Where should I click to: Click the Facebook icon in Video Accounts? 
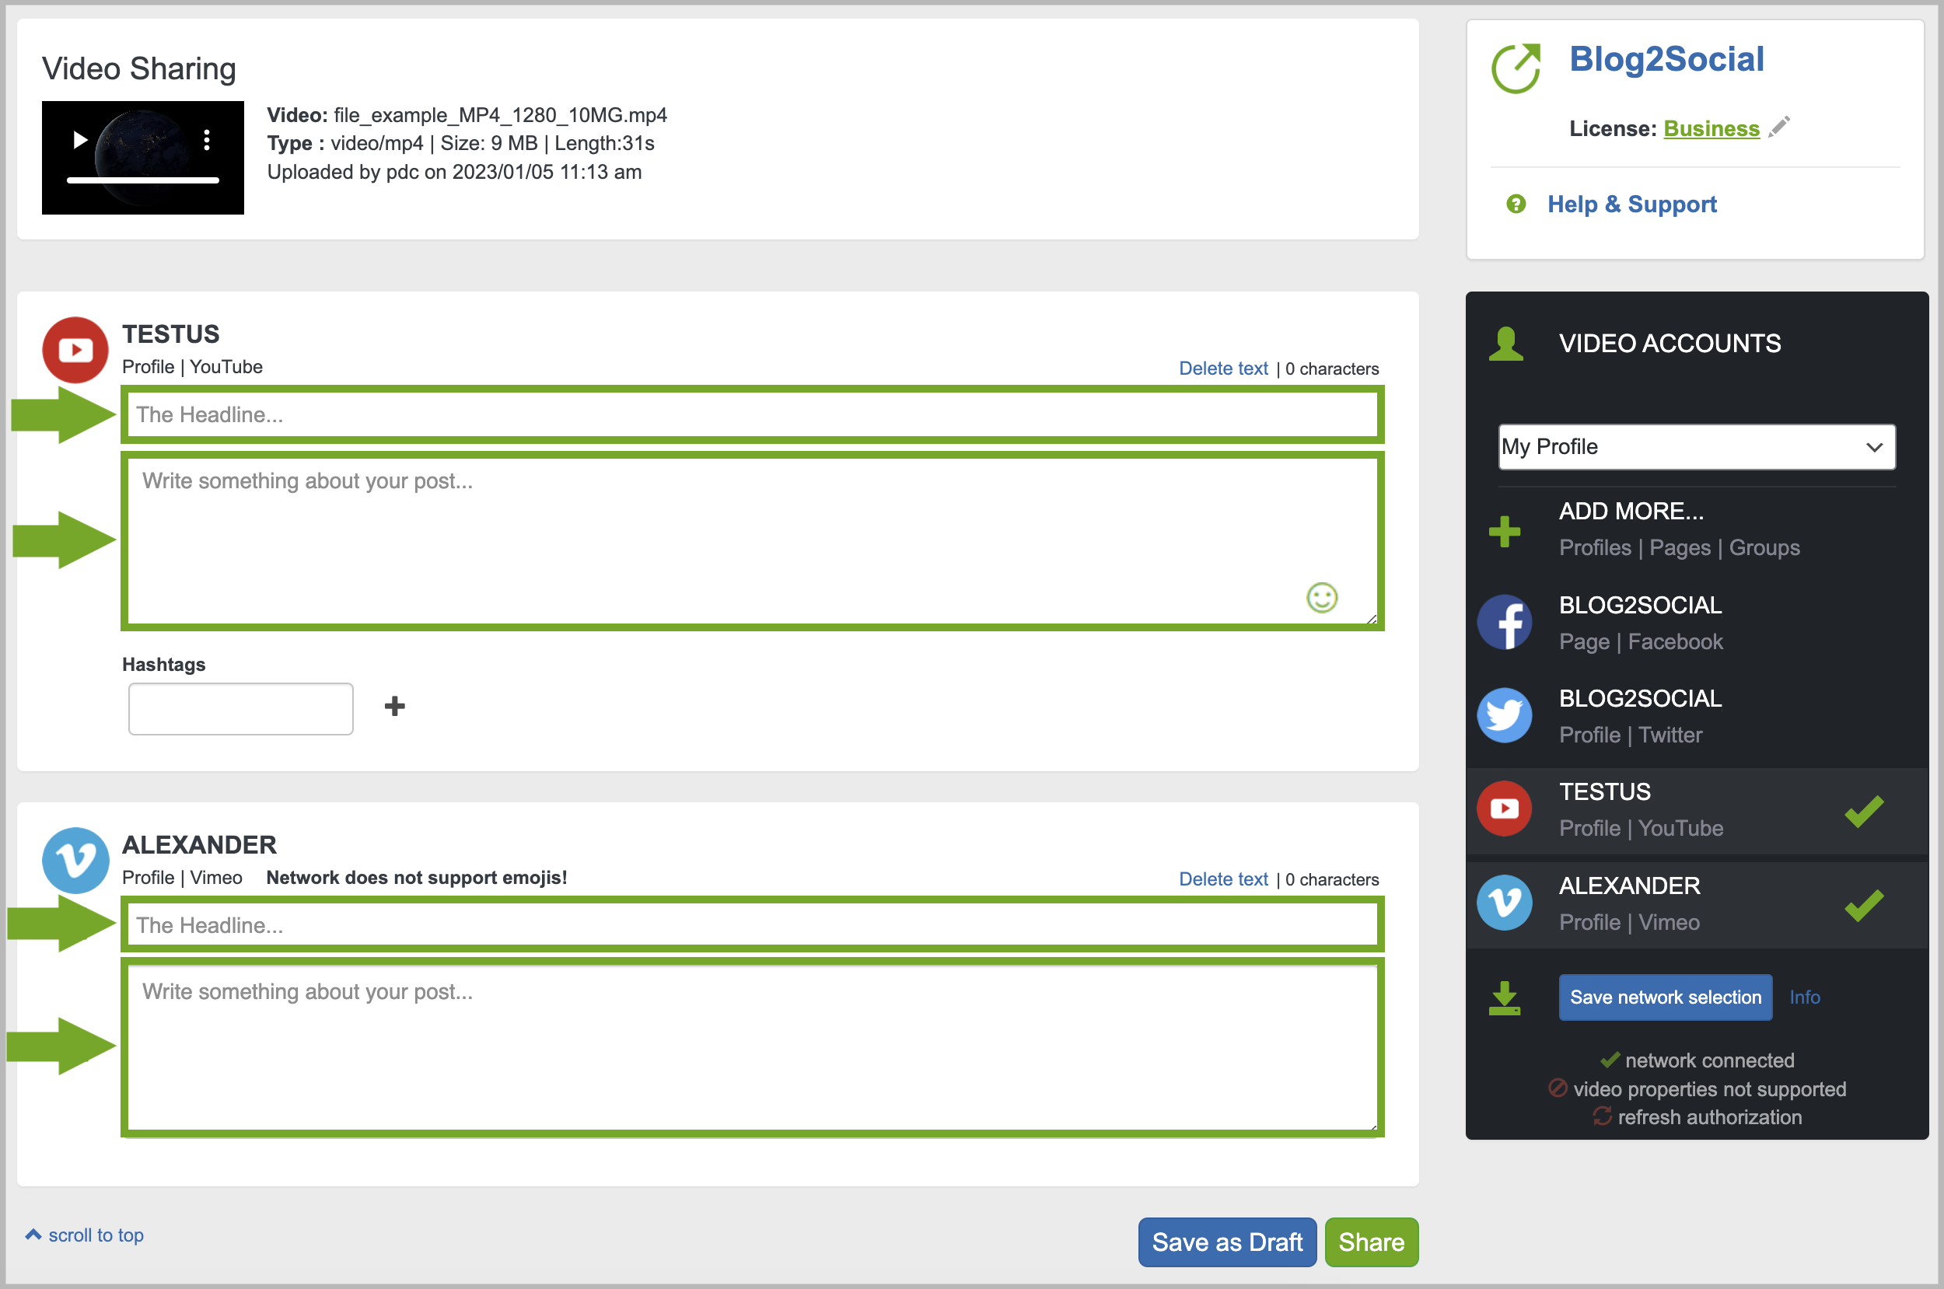1504,622
